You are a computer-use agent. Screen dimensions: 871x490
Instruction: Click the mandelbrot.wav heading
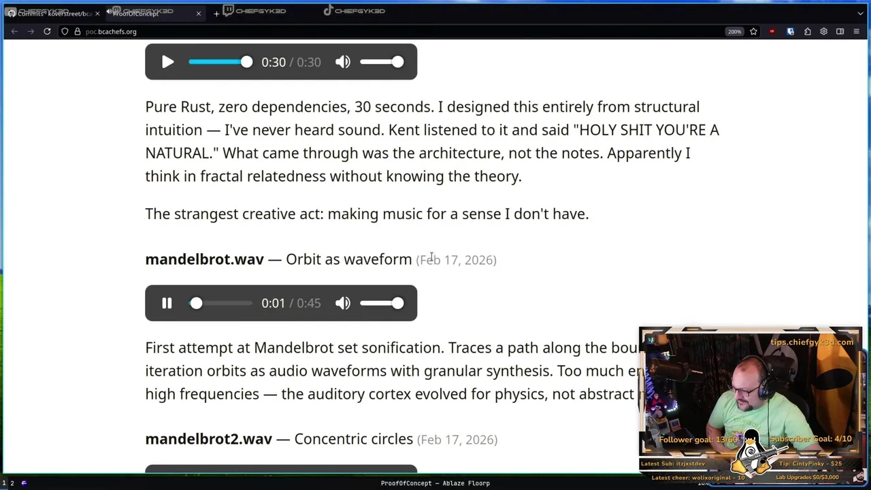coord(204,259)
